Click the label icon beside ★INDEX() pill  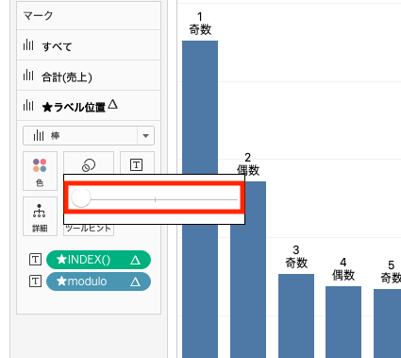coord(35,260)
